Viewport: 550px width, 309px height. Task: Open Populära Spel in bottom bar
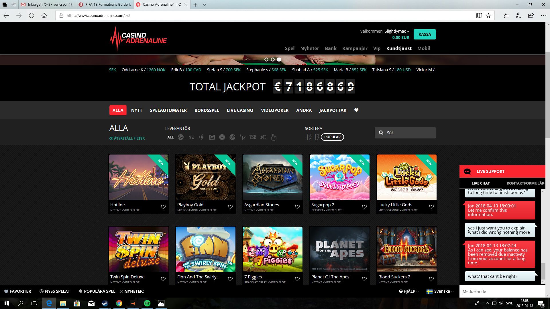(x=97, y=291)
